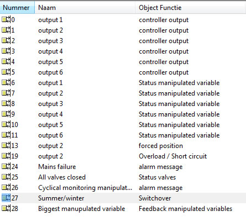This screenshot has height=222, width=246.
Task: Select Feedback manipulated variables text
Action: click(x=185, y=209)
